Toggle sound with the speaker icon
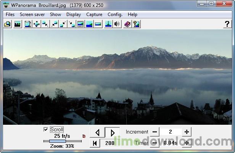Viewport: 235px width, 153px height. click(x=117, y=24)
